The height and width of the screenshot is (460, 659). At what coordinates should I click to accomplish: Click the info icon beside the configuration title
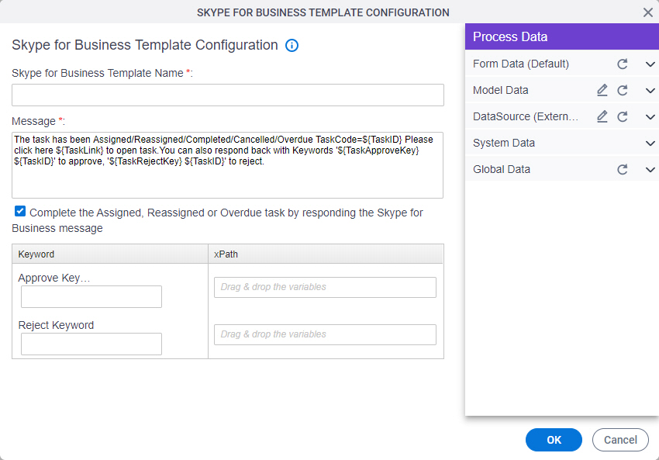point(292,46)
